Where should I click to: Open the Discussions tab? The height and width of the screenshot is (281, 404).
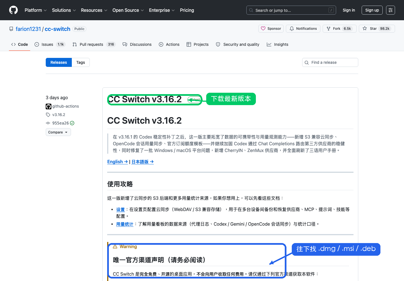(137, 44)
